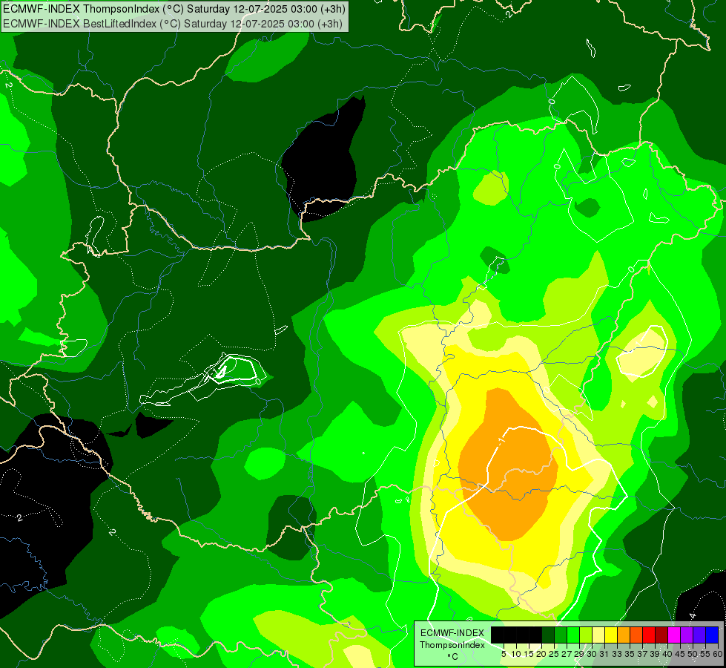This screenshot has height=668, width=726.
Task: Select the violet legend swatch (50-55)
Action: click(699, 635)
